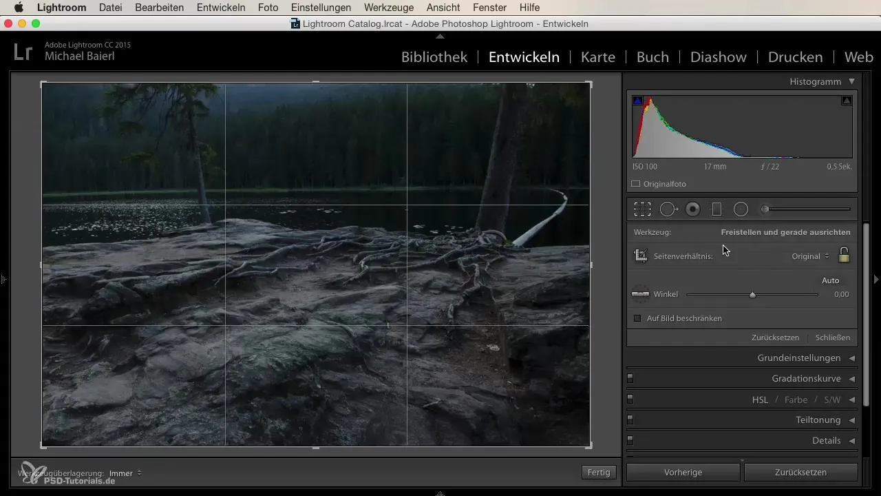Select the Radial Filter tool

tap(741, 209)
